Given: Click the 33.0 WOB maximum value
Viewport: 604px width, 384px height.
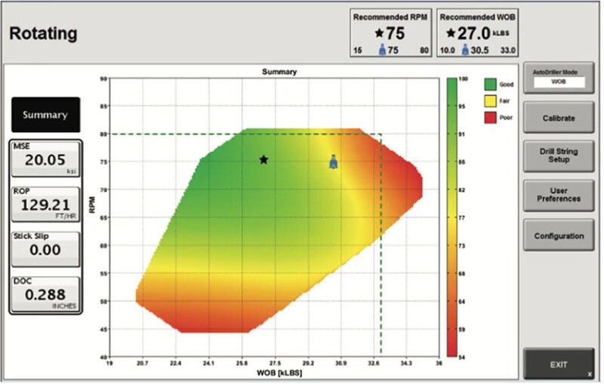Looking at the screenshot, I should [507, 51].
